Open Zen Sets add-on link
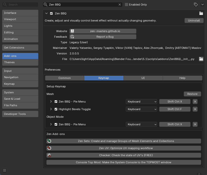This screenshot has height=175, width=207. click(124, 141)
